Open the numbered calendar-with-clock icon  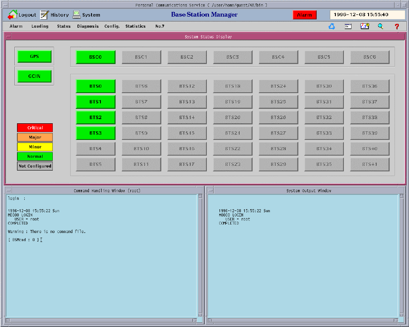(x=365, y=26)
